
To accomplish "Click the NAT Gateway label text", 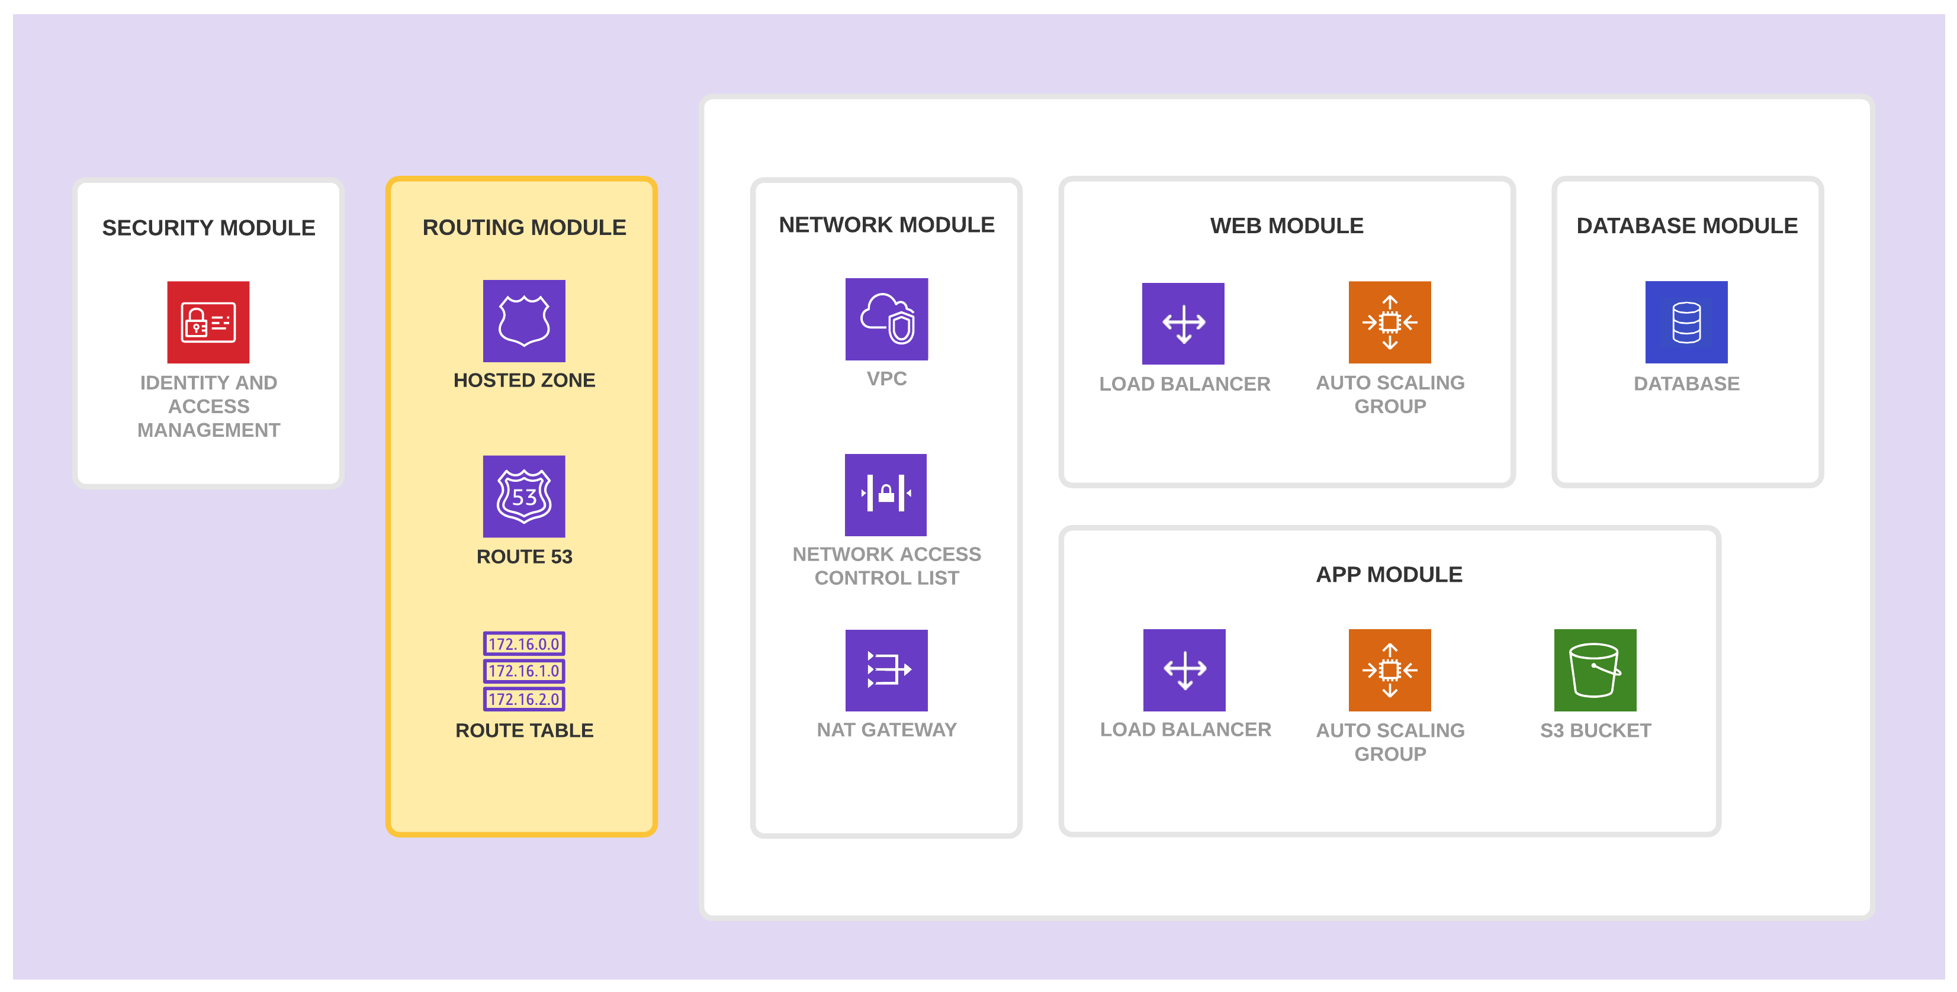I will [x=886, y=729].
